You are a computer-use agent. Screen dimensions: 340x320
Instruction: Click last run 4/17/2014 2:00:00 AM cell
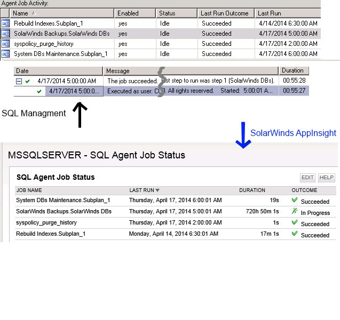point(288,44)
